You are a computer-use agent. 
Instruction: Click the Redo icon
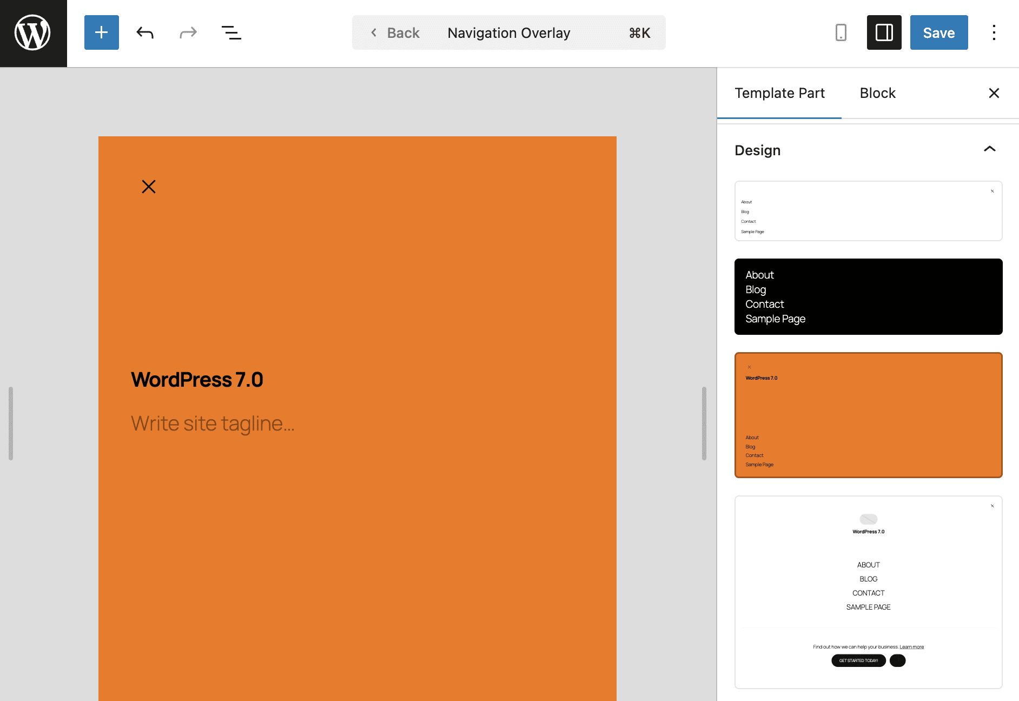tap(188, 32)
